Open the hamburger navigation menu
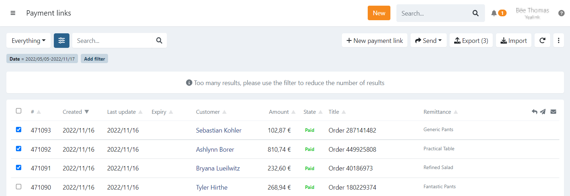 pyautogui.click(x=13, y=13)
